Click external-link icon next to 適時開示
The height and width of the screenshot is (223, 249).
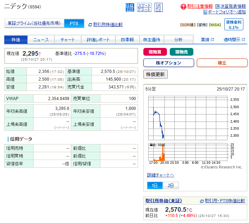(243, 39)
